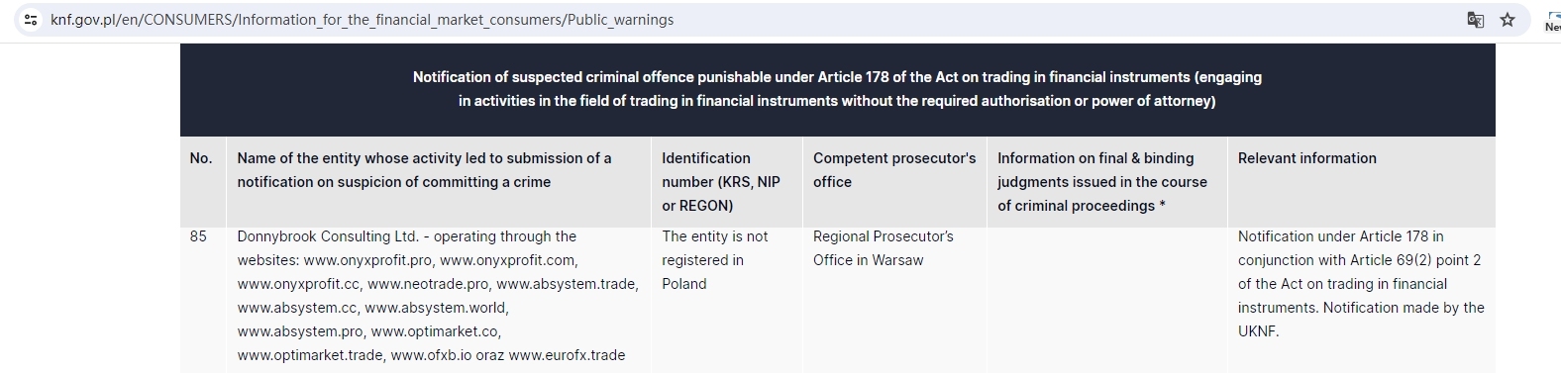This screenshot has width=1561, height=373.
Task: Click the partially visible button right of star
Action: tap(1552, 20)
